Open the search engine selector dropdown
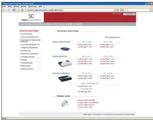This screenshot has width=153, height=120. 123,10
